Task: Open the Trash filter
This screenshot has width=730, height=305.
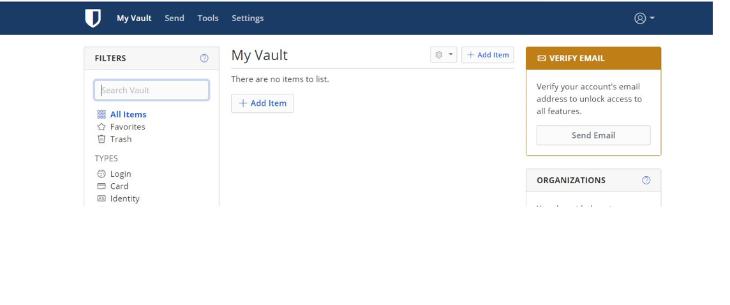Action: click(114, 138)
